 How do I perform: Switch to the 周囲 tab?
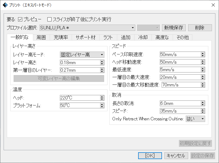(x=41, y=37)
